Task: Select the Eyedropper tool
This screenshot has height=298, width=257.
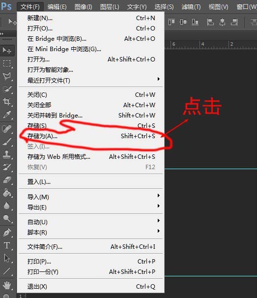Action: click(7, 115)
